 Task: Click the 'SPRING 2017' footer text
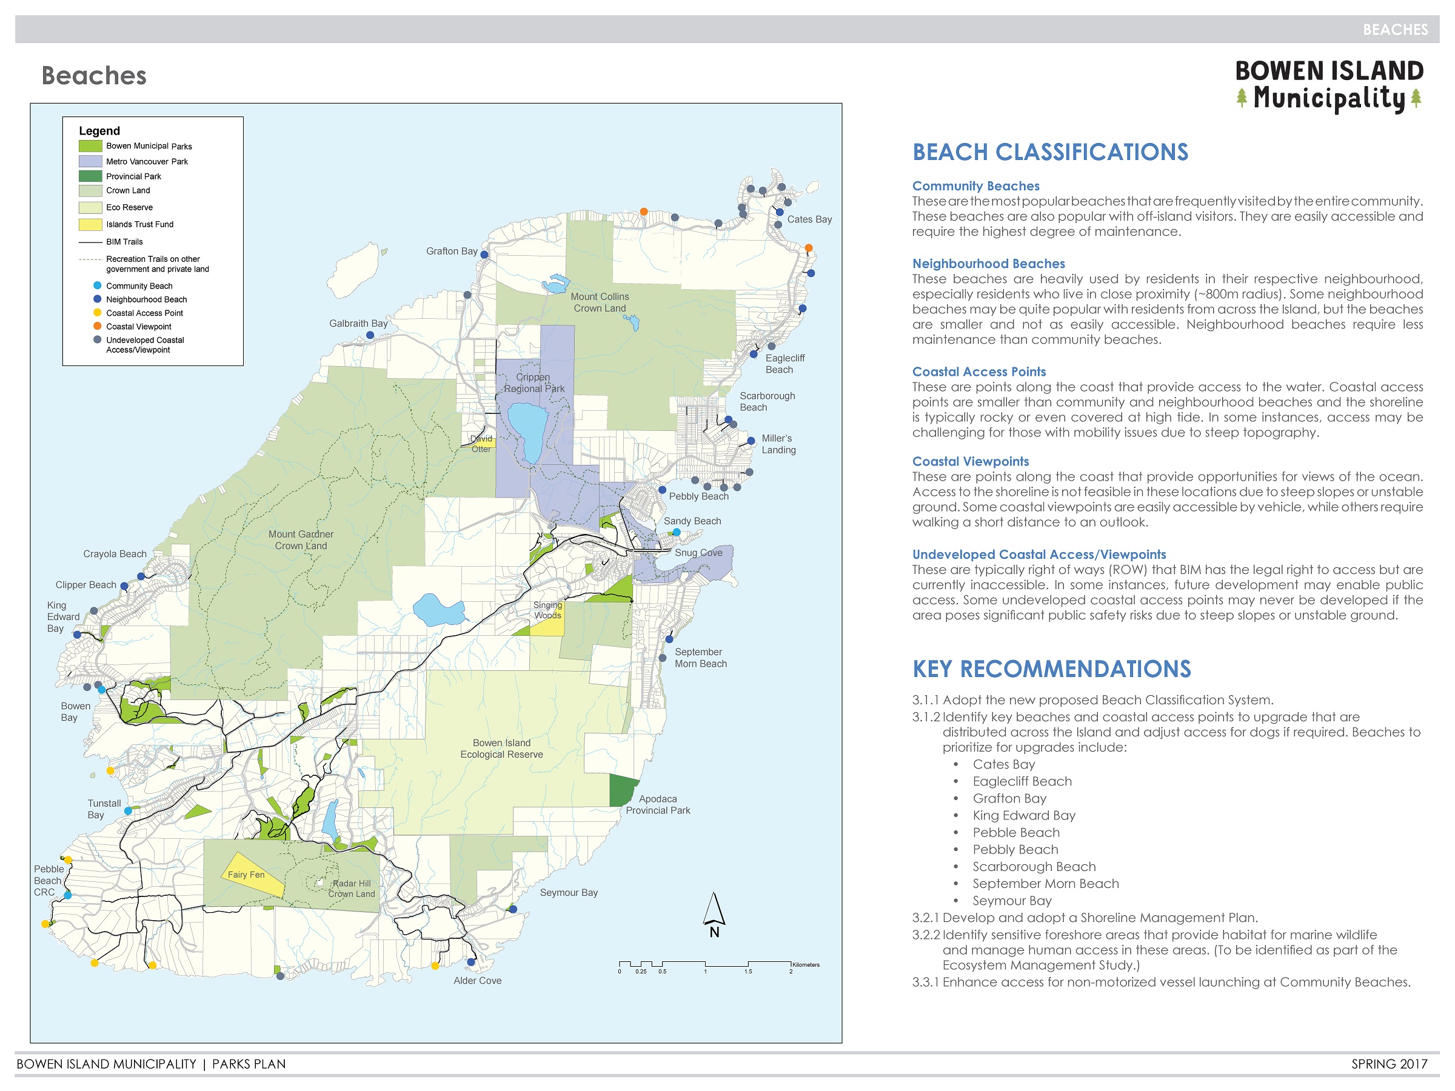click(1390, 1064)
